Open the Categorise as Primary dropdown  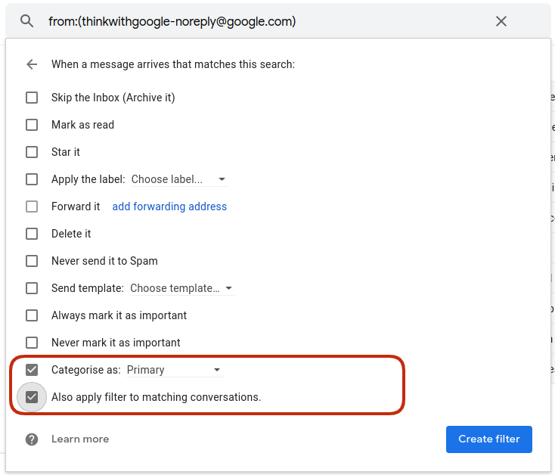pyautogui.click(x=175, y=370)
